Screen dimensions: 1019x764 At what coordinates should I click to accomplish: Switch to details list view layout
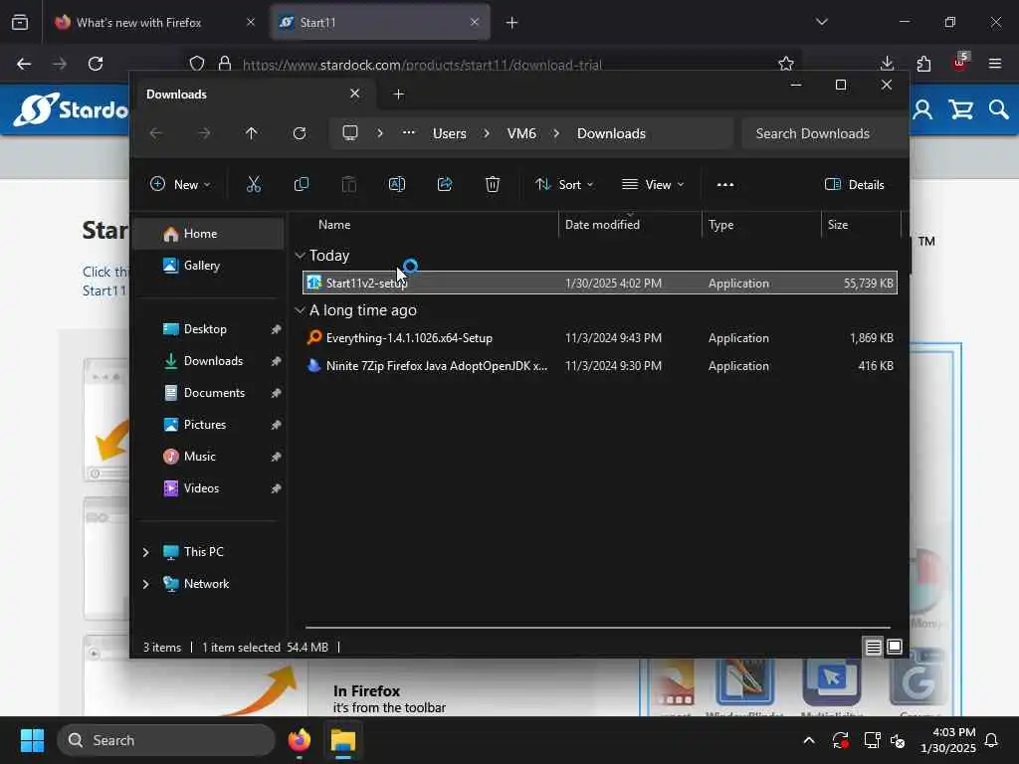(874, 647)
